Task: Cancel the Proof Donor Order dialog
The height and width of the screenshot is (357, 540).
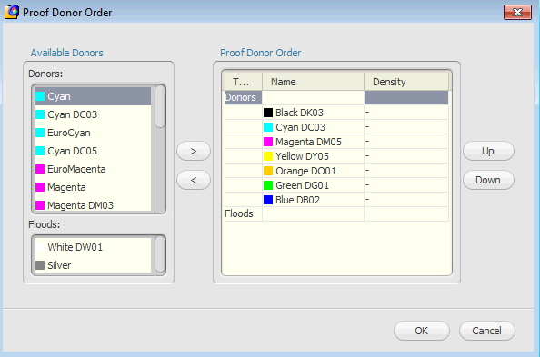Action: (487, 331)
